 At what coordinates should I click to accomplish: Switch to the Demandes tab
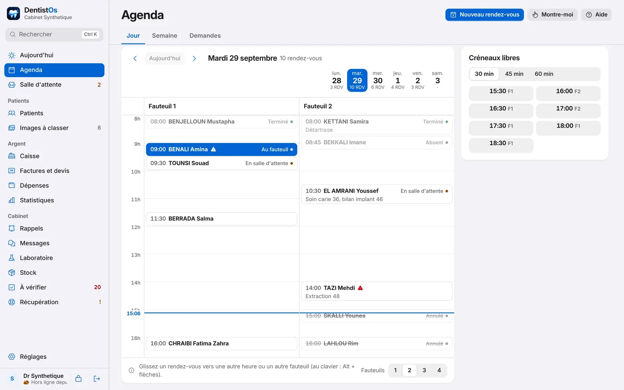click(205, 35)
